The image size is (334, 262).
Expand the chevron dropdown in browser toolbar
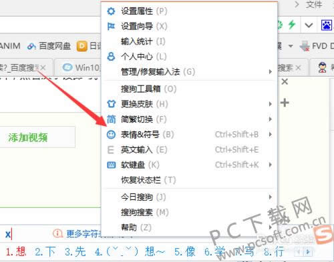pyautogui.click(x=309, y=25)
